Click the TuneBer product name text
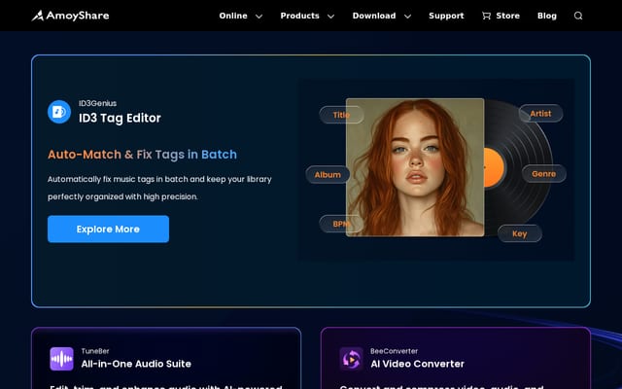The width and height of the screenshot is (622, 389). click(x=95, y=351)
